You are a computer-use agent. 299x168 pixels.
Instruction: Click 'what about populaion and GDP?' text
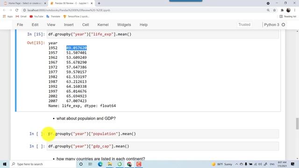86,119
